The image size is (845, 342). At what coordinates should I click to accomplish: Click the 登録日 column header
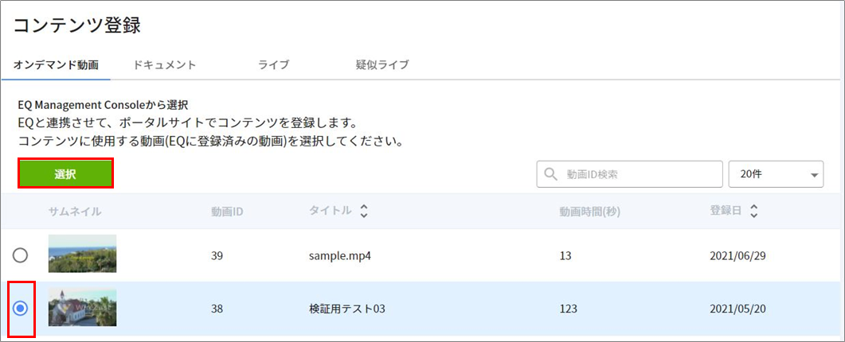pyautogui.click(x=726, y=211)
